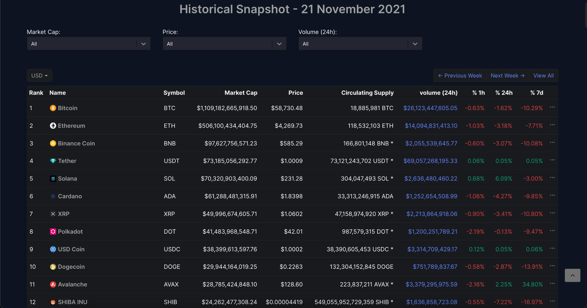587x308 pixels.
Task: Click the Tether logo icon
Action: click(x=53, y=161)
